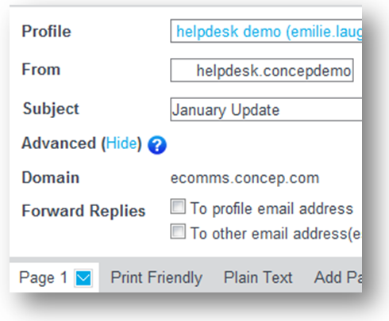Switch to the Plain Text tab
This screenshot has width=389, height=321.
258,277
